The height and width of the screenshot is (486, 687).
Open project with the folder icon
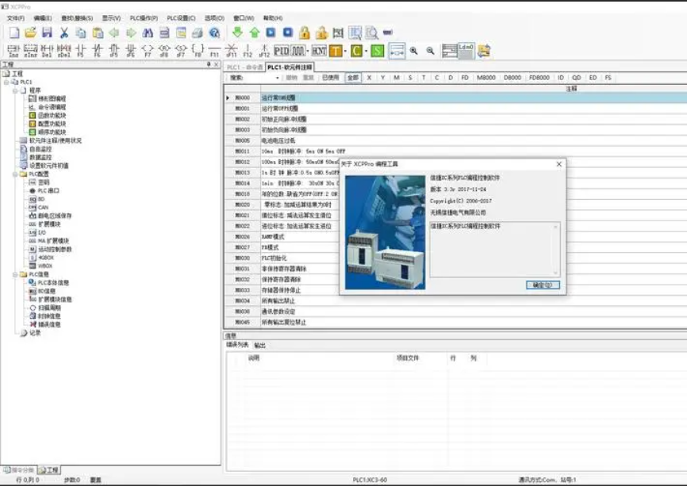[31, 33]
